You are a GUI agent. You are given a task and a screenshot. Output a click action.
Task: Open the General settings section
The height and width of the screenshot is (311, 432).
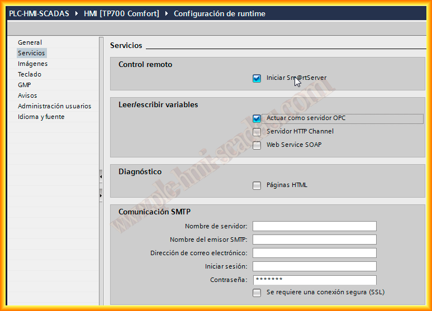coord(30,42)
